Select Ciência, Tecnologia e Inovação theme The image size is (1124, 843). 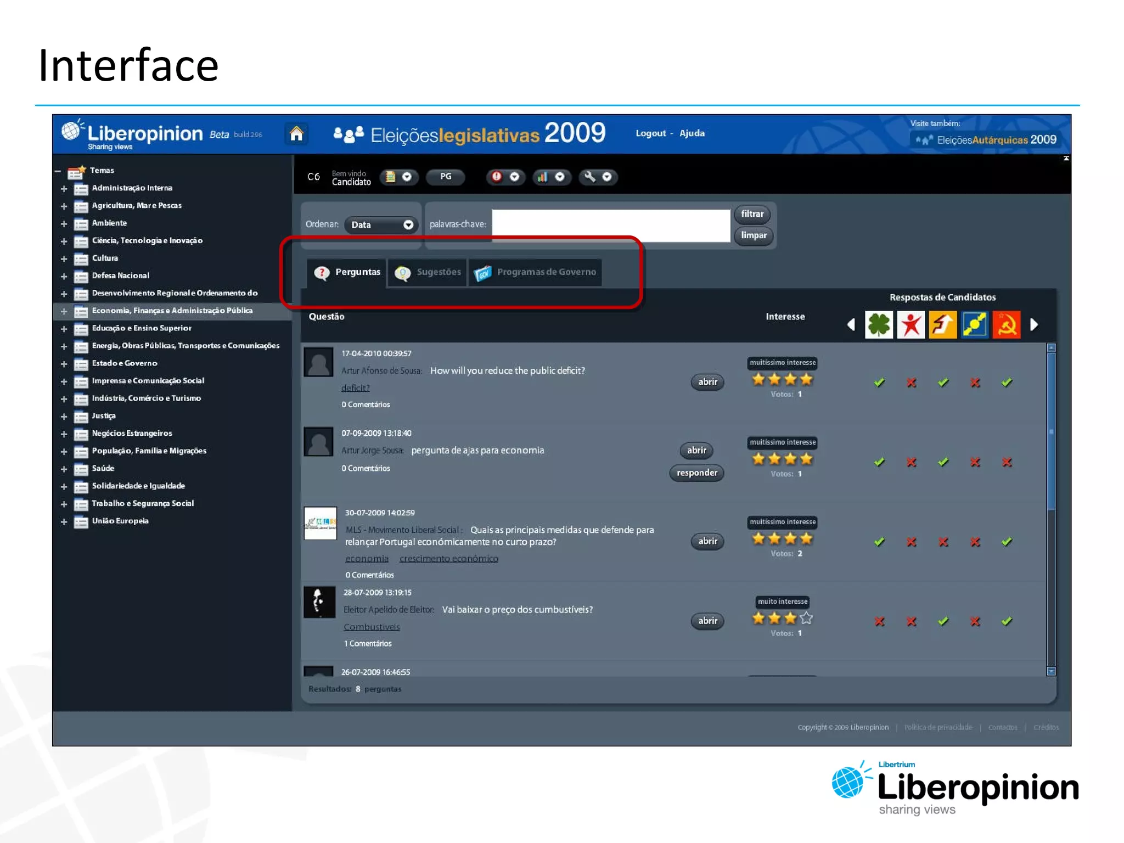coord(147,241)
